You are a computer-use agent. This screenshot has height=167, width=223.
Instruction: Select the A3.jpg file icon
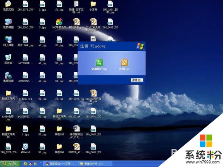42,40
